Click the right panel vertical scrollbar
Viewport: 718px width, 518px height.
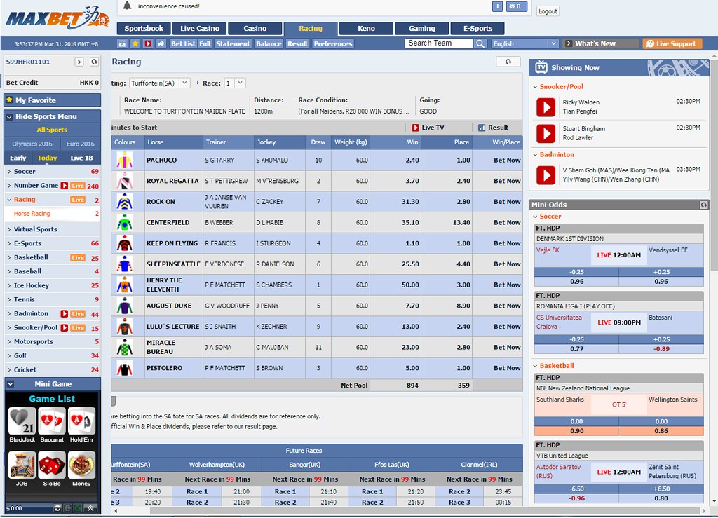click(714, 165)
